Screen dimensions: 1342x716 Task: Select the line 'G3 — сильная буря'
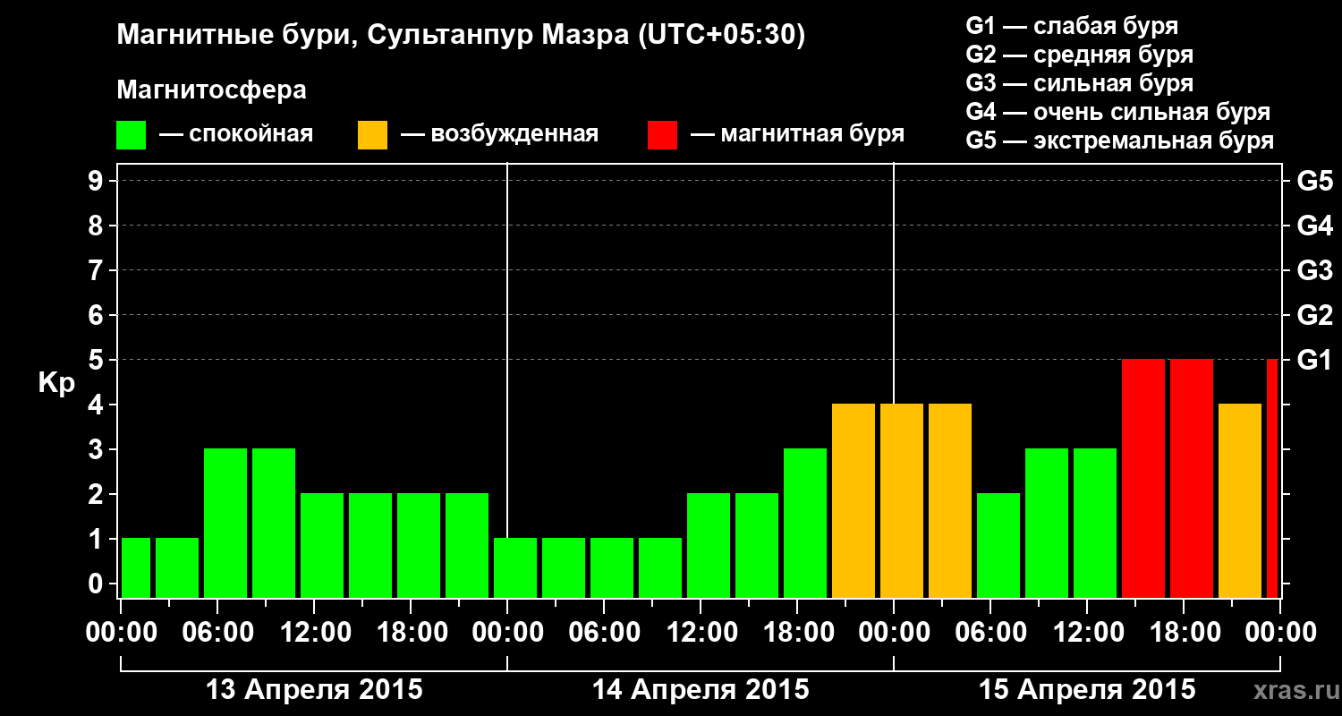pos(1079,82)
